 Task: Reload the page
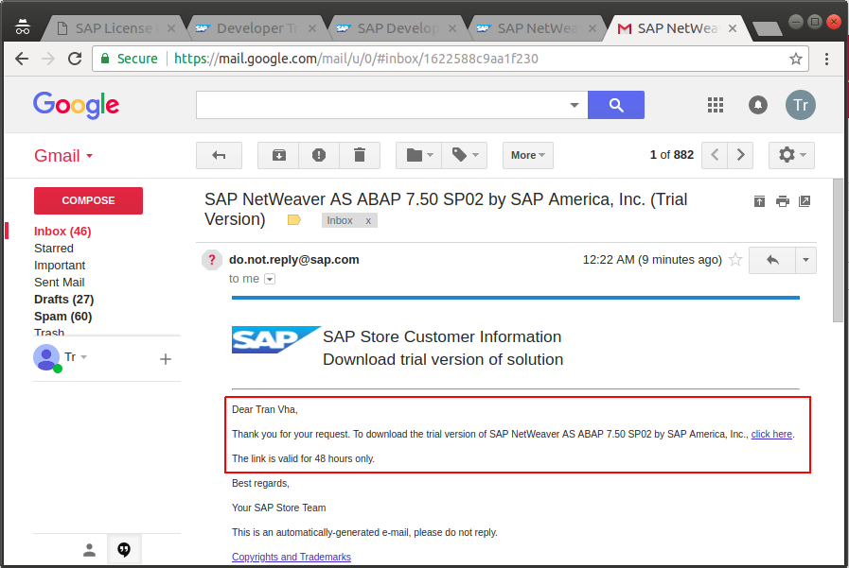(x=75, y=59)
